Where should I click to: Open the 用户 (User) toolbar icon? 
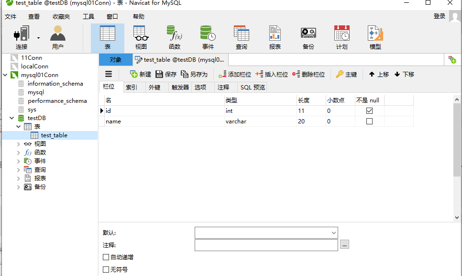(58, 37)
